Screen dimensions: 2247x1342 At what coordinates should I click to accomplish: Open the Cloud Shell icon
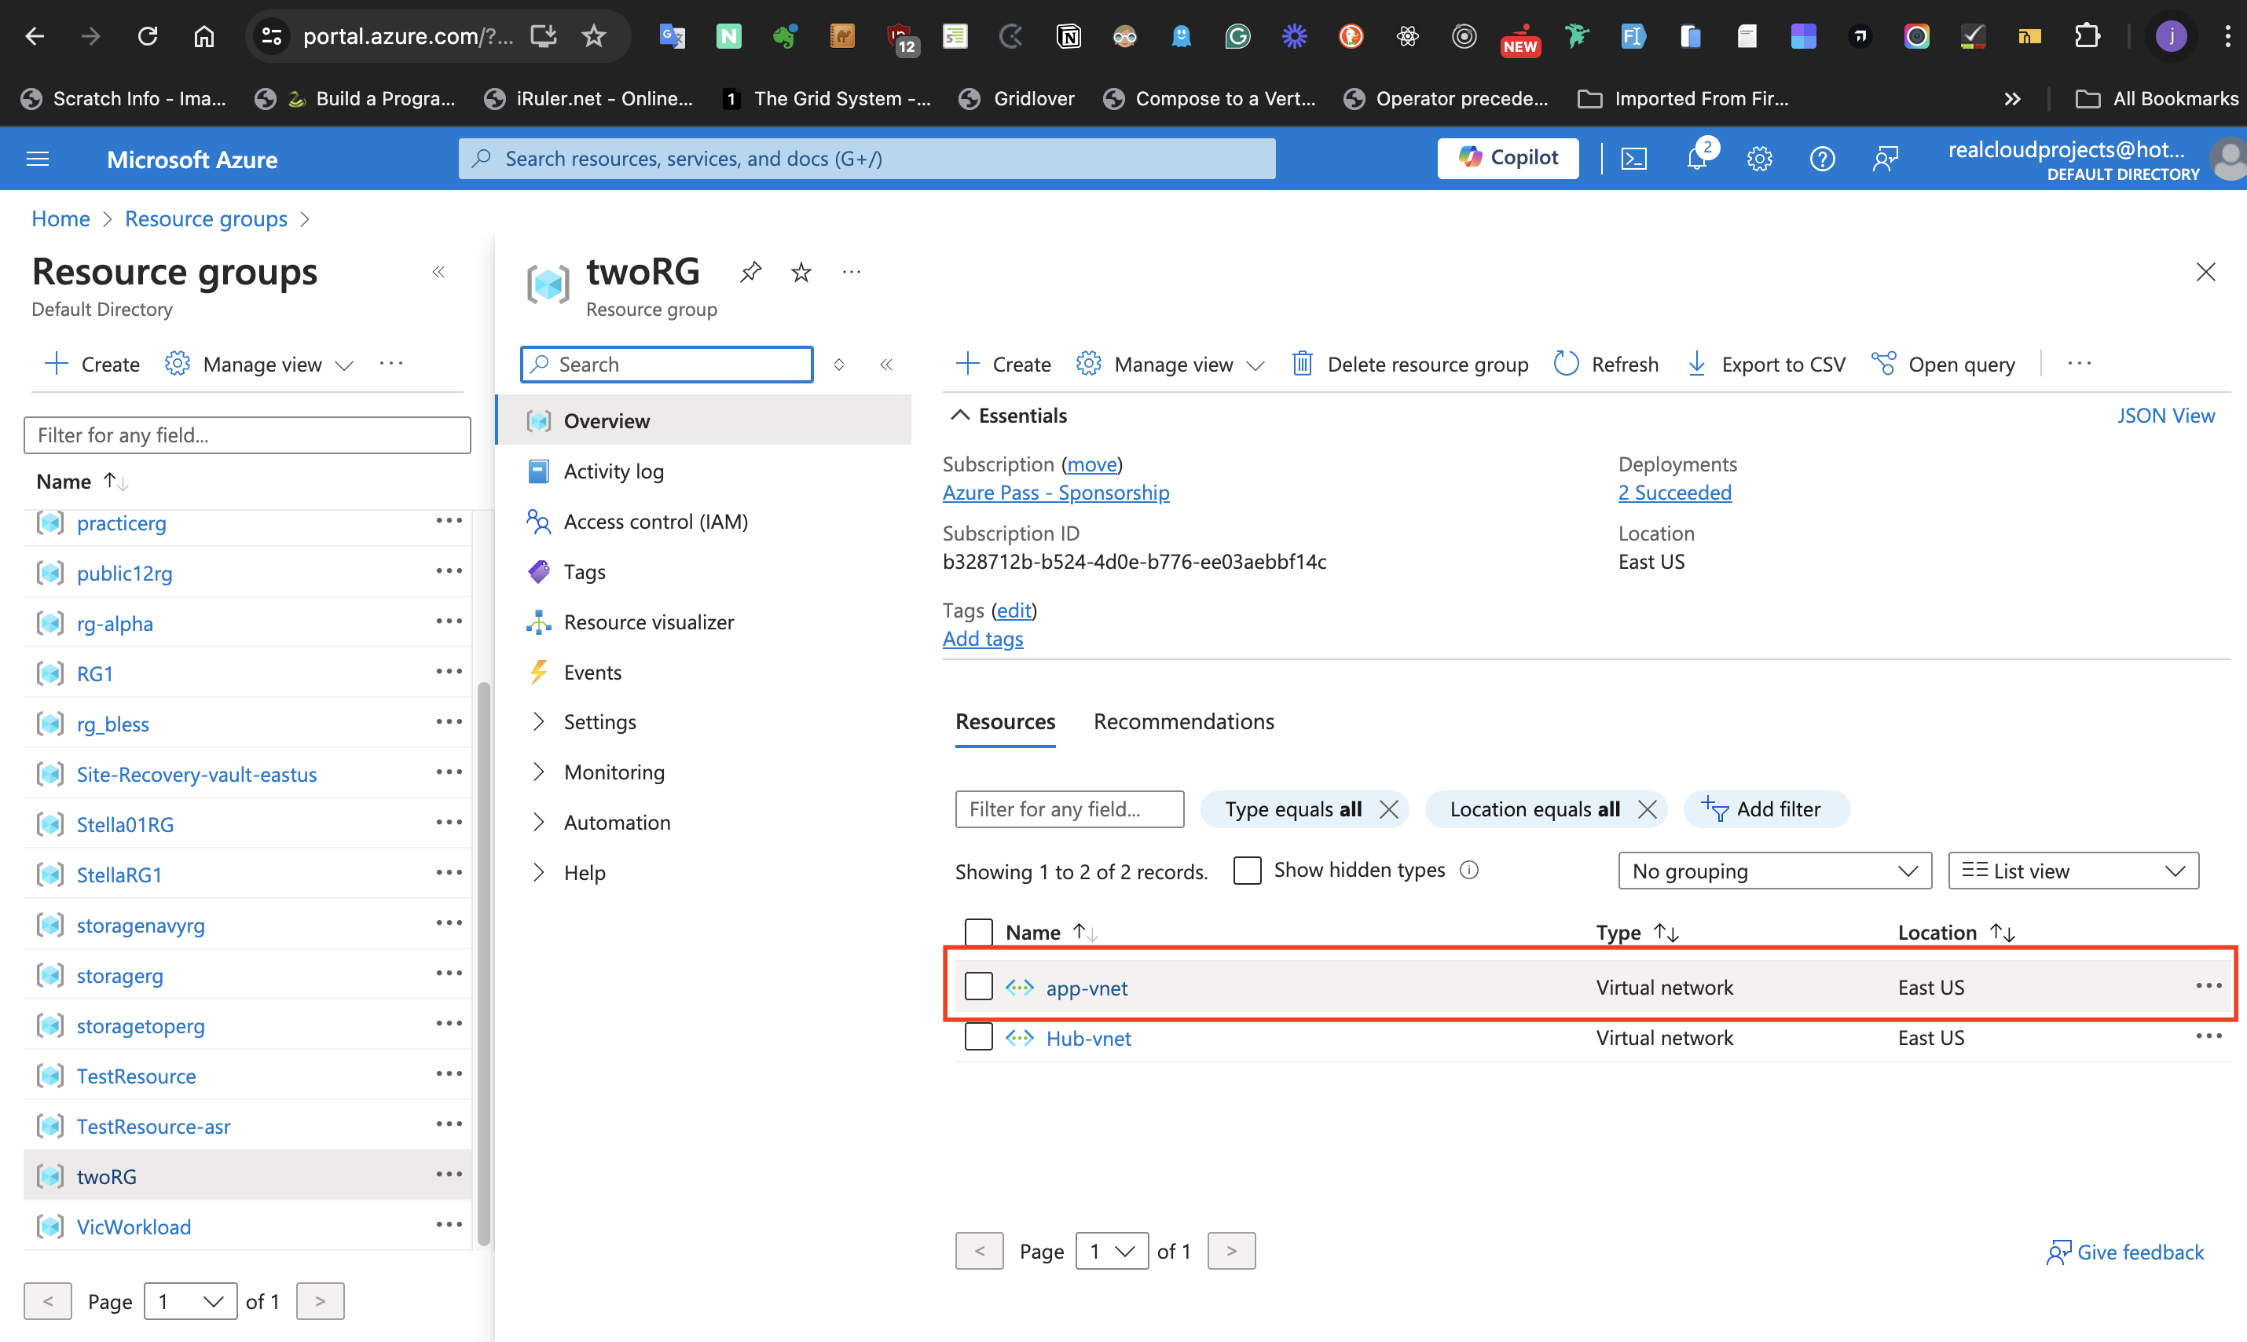[1633, 159]
